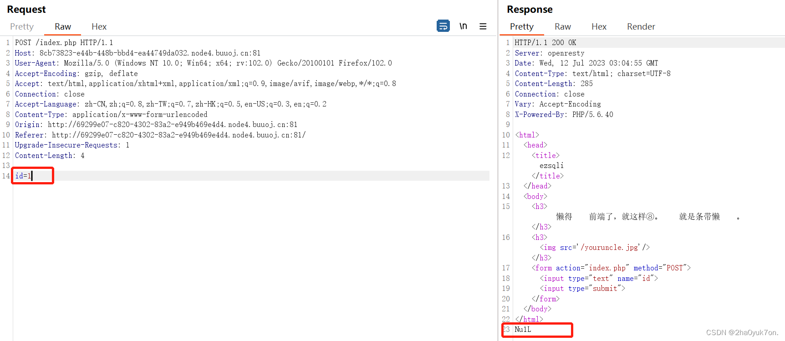The image size is (785, 341).
Task: Click the Request panel title
Action: (26, 9)
